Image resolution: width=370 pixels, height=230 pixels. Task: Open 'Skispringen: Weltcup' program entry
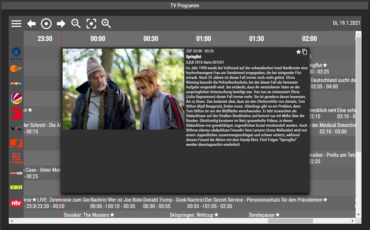209,215
